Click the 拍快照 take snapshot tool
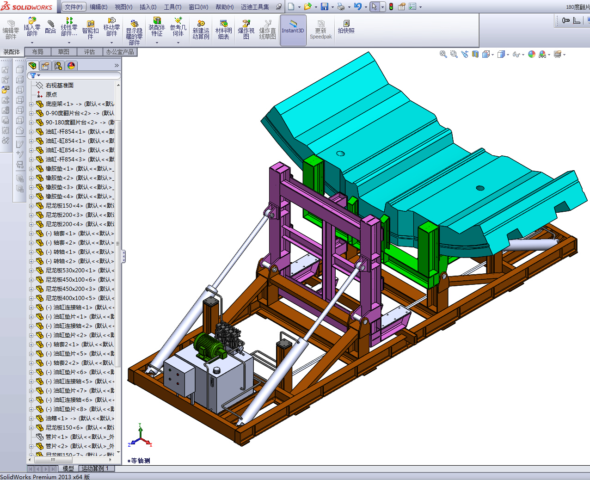The height and width of the screenshot is (480, 590). pos(346,27)
